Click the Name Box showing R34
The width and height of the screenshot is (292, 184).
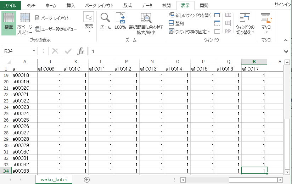(x=17, y=51)
